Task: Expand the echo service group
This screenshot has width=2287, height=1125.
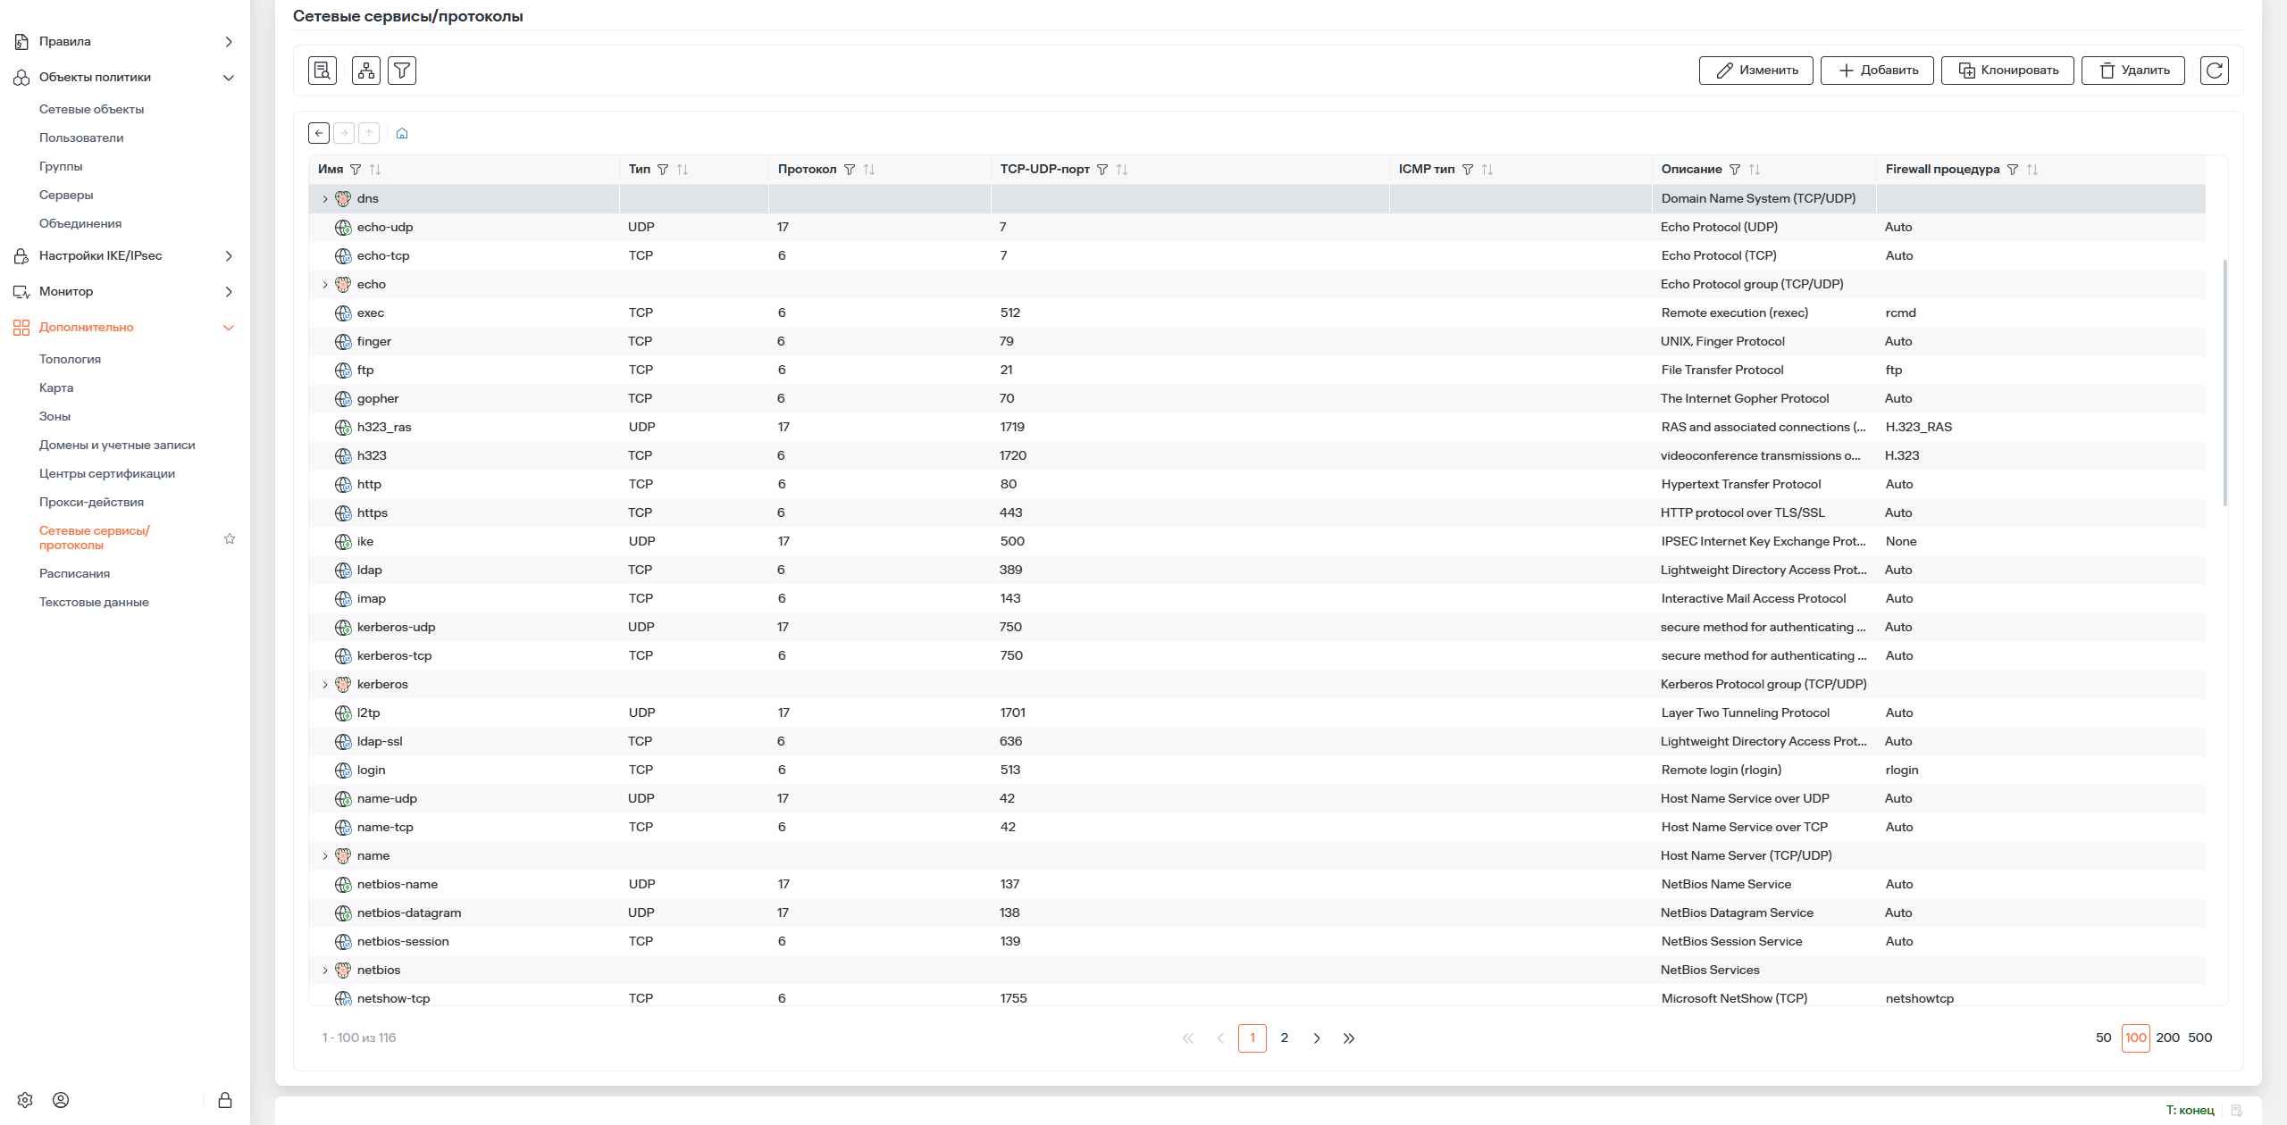Action: [x=325, y=285]
